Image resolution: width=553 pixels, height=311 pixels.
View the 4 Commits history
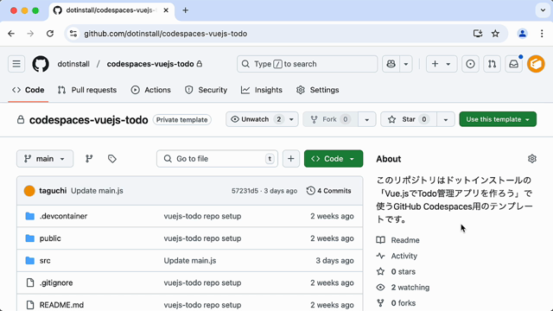point(328,191)
